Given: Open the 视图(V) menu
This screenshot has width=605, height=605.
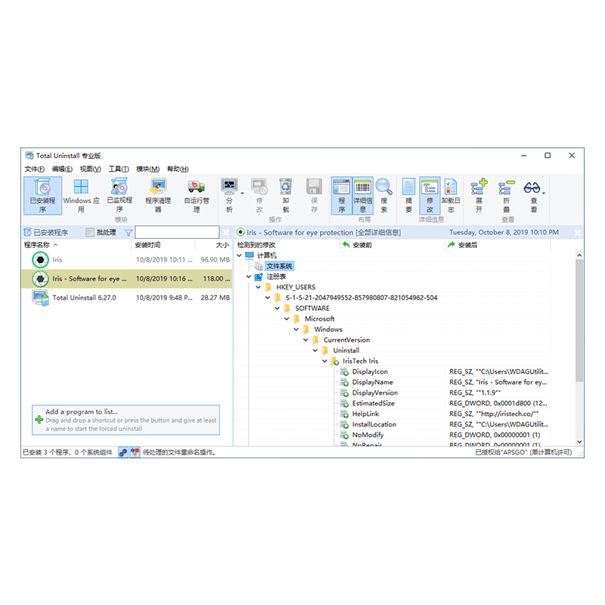Looking at the screenshot, I should pos(90,169).
